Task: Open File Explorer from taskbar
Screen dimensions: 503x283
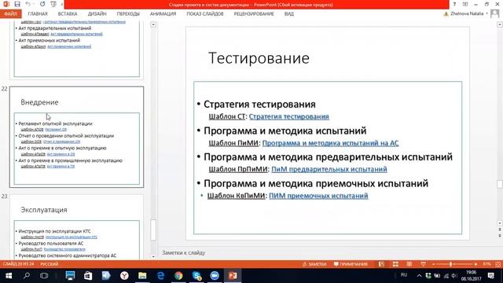Action: point(142,276)
